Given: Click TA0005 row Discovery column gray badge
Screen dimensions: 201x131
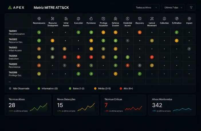Looking at the screenshot, I should click(140, 65).
